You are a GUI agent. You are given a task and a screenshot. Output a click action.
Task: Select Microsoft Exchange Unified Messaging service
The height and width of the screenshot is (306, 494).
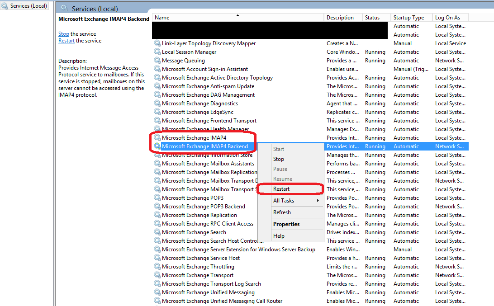pyautogui.click(x=208, y=292)
